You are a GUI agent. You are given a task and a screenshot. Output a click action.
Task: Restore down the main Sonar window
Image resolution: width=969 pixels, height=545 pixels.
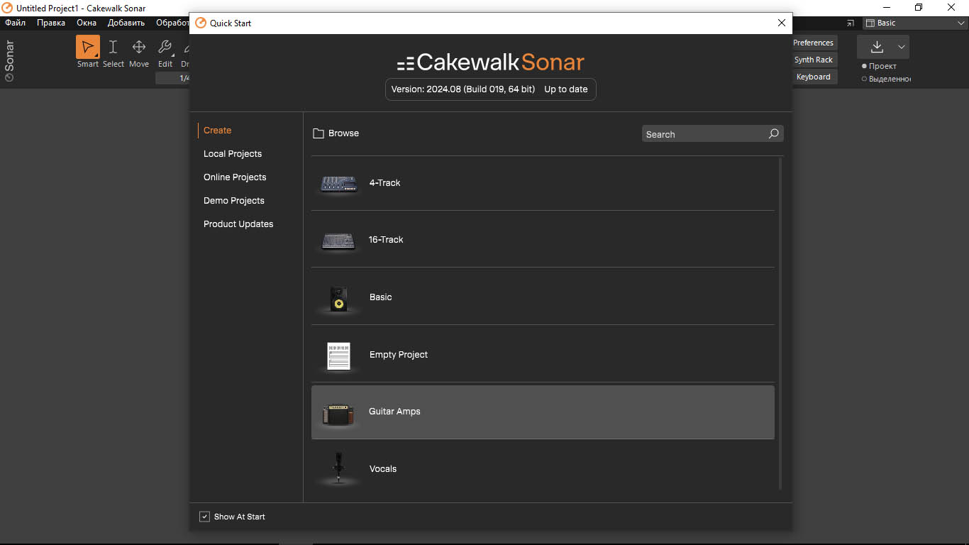919,7
